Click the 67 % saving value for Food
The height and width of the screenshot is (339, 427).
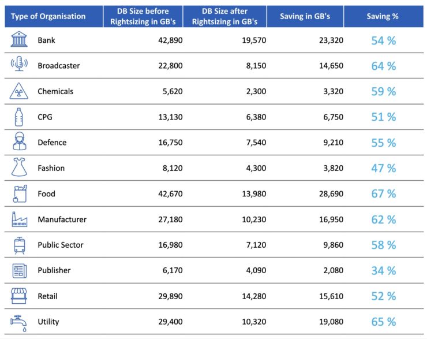tap(383, 193)
